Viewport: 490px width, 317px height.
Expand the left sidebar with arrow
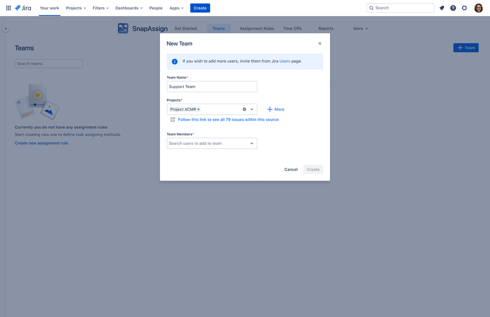coord(6,29)
